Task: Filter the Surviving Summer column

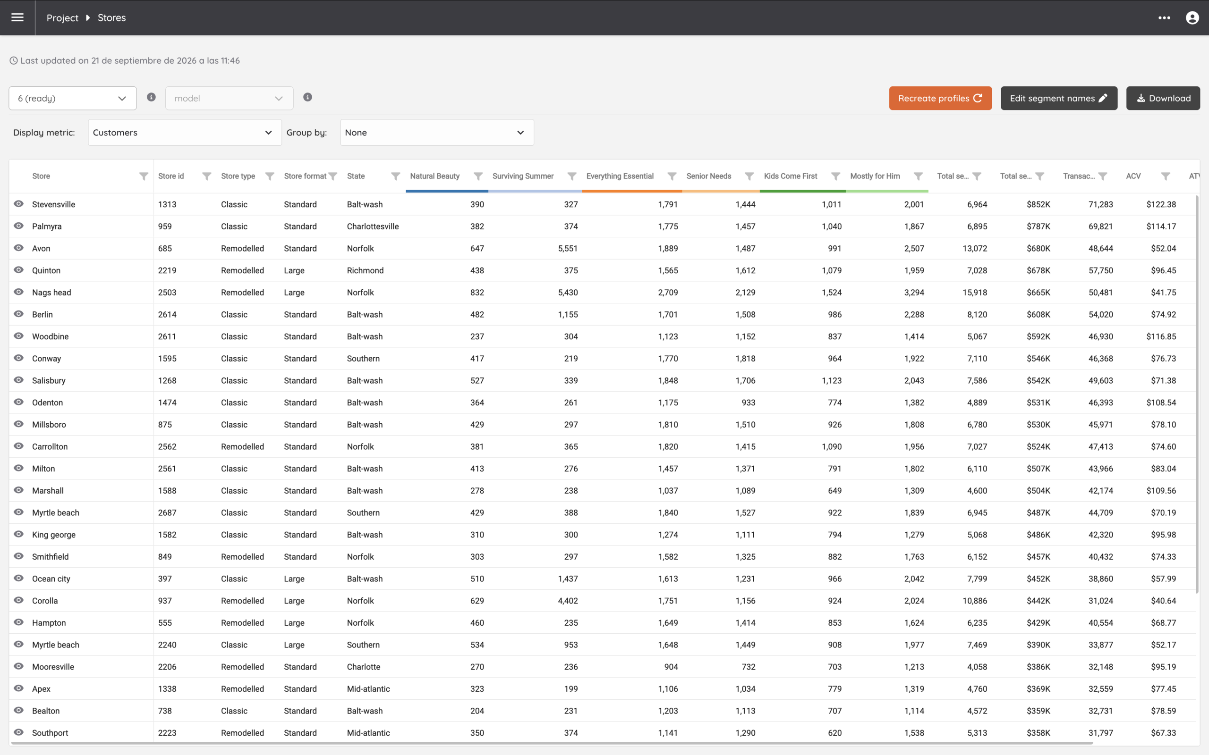Action: click(x=572, y=176)
